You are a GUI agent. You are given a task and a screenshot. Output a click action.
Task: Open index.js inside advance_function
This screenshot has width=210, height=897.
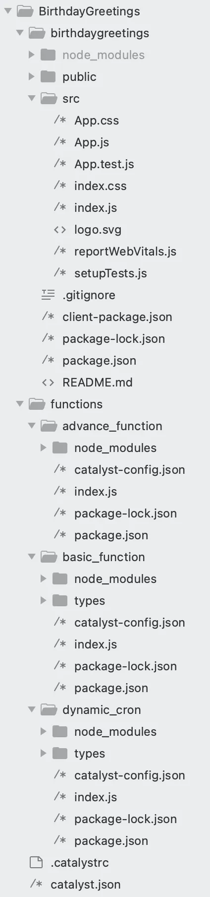(96, 491)
